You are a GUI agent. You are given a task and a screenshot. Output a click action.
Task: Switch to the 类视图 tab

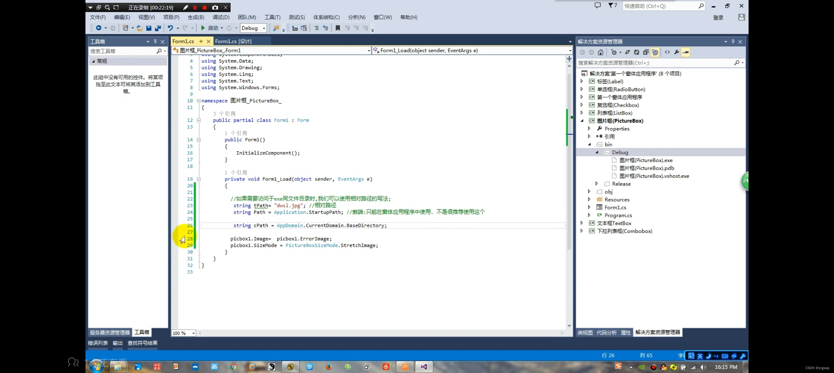pyautogui.click(x=585, y=332)
